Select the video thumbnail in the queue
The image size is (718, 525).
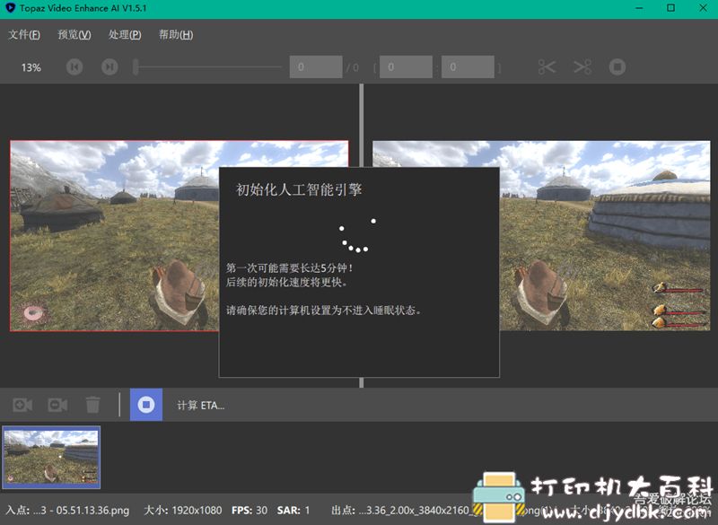[x=51, y=457]
